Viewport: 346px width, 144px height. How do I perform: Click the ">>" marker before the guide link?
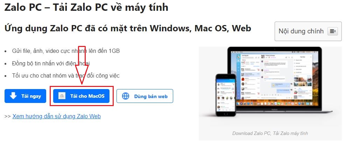point(7,116)
